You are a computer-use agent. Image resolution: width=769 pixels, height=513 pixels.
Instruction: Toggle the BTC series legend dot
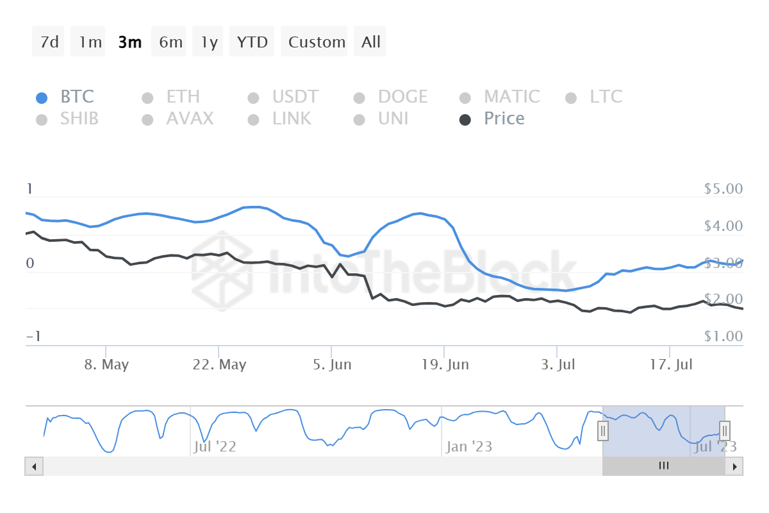tap(42, 97)
